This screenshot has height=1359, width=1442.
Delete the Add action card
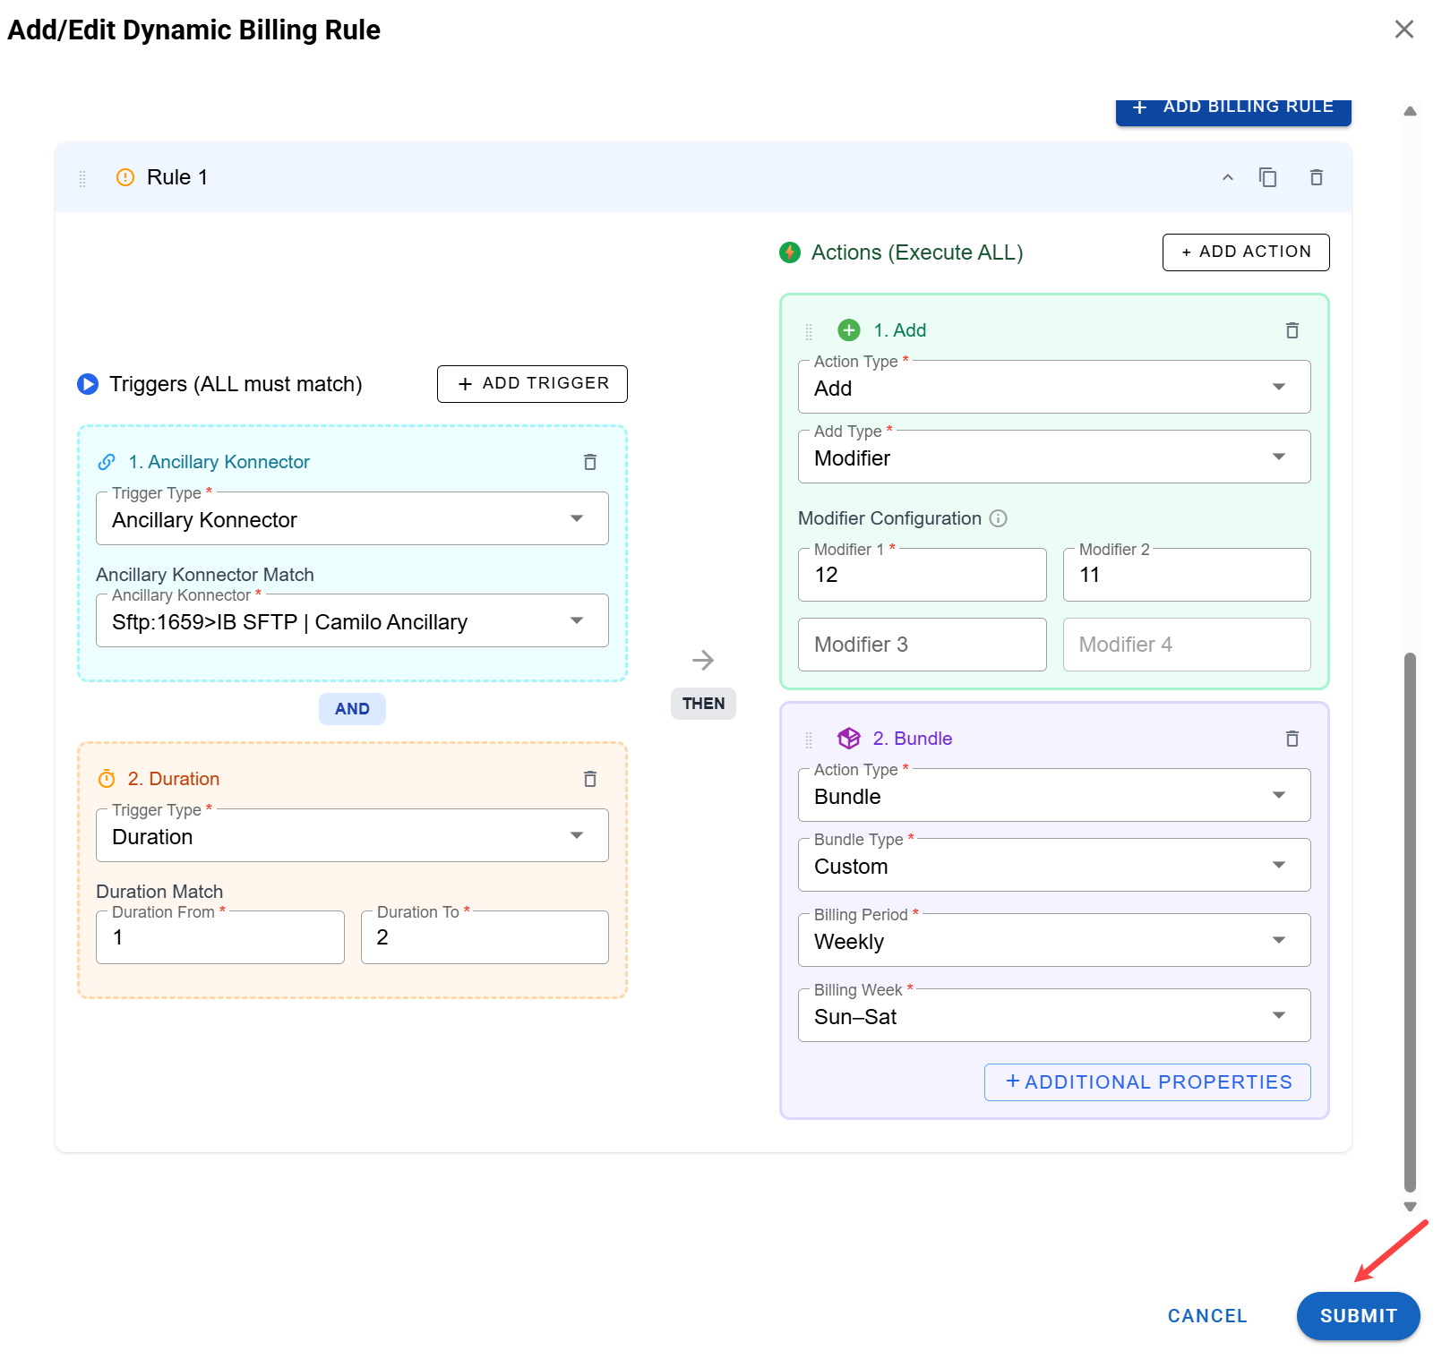coord(1292,330)
